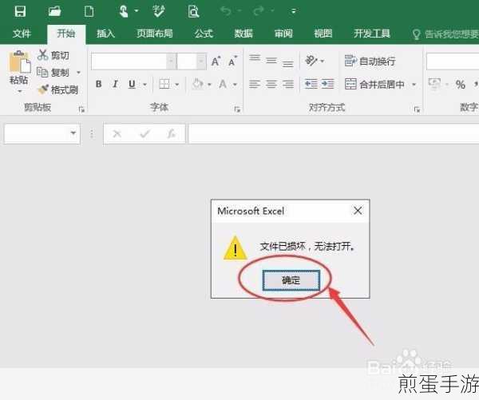Click the align left icon
Image resolution: width=479 pixels, height=400 pixels.
(255, 84)
